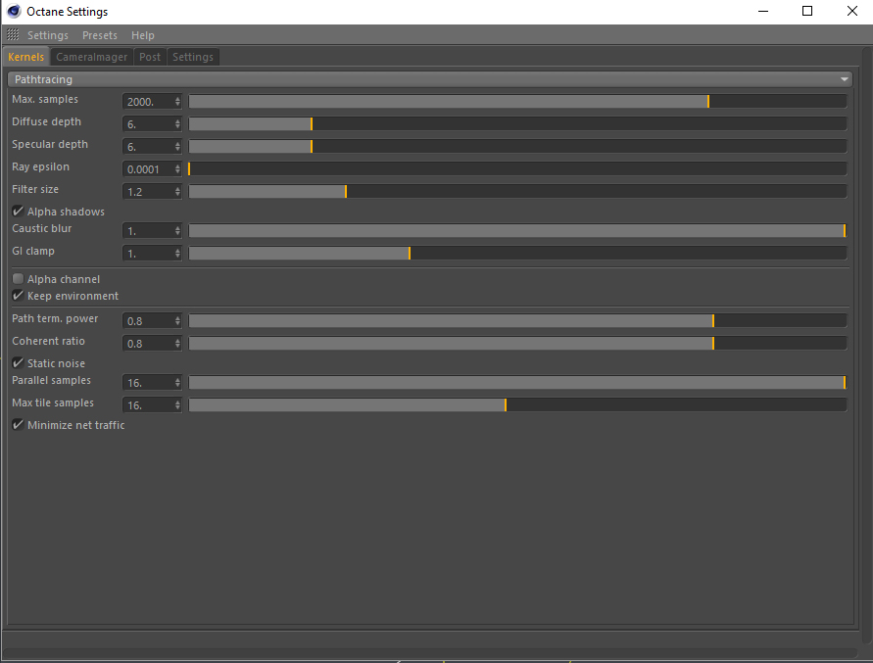
Task: Click the Ray epsilon slider bar
Action: 517,168
